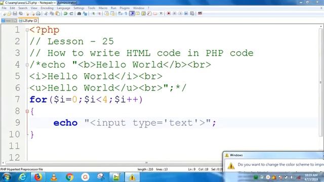The image size is (324, 182).
Task: Open VLC media player from taskbar
Action: [x=54, y=177]
